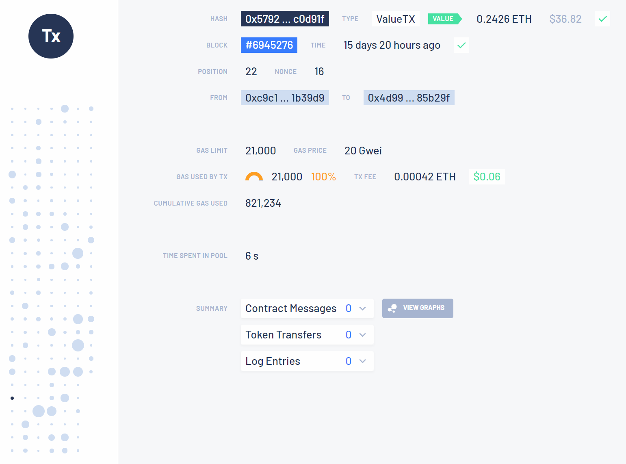Toggle the $36.82 USD value display
Screen dimensions: 626x464
pyautogui.click(x=565, y=19)
